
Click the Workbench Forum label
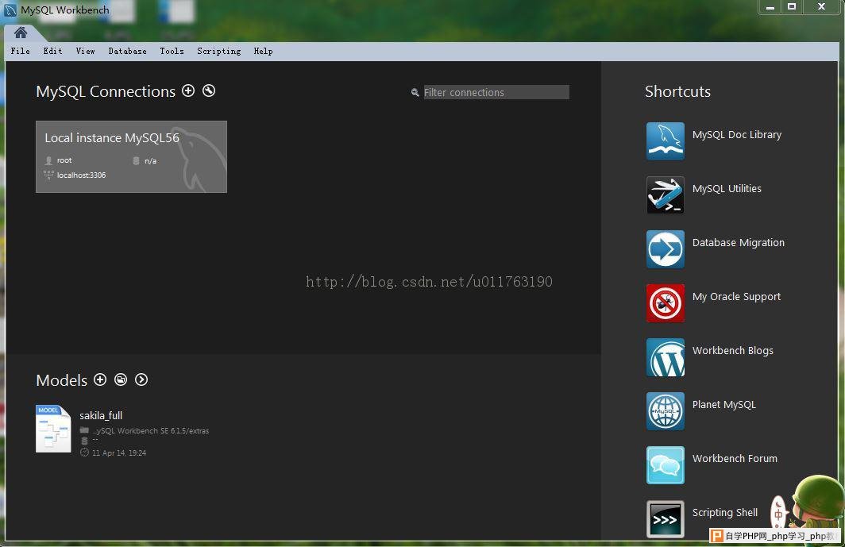[x=735, y=458]
